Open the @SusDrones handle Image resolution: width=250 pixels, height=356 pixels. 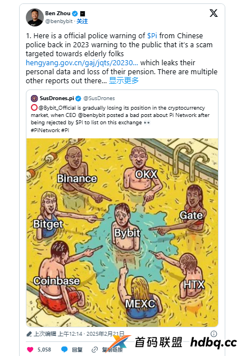(x=99, y=98)
